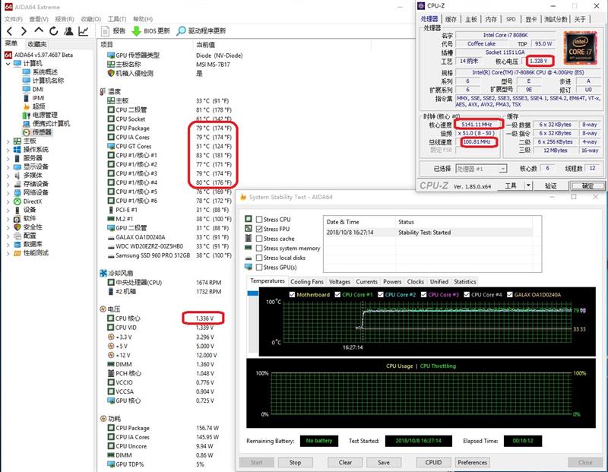Click the 驱动程序更新 driver update button
Image resolution: width=608 pixels, height=472 pixels.
coord(201,31)
